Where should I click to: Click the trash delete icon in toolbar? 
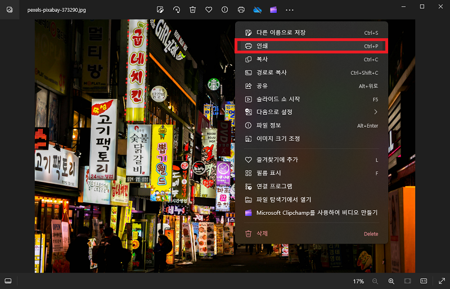pyautogui.click(x=192, y=10)
